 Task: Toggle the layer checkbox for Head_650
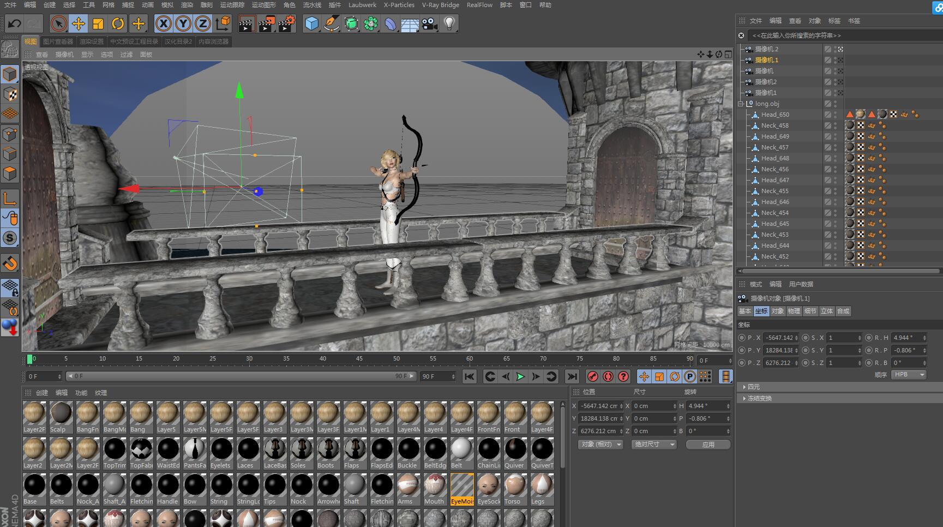[x=827, y=115]
